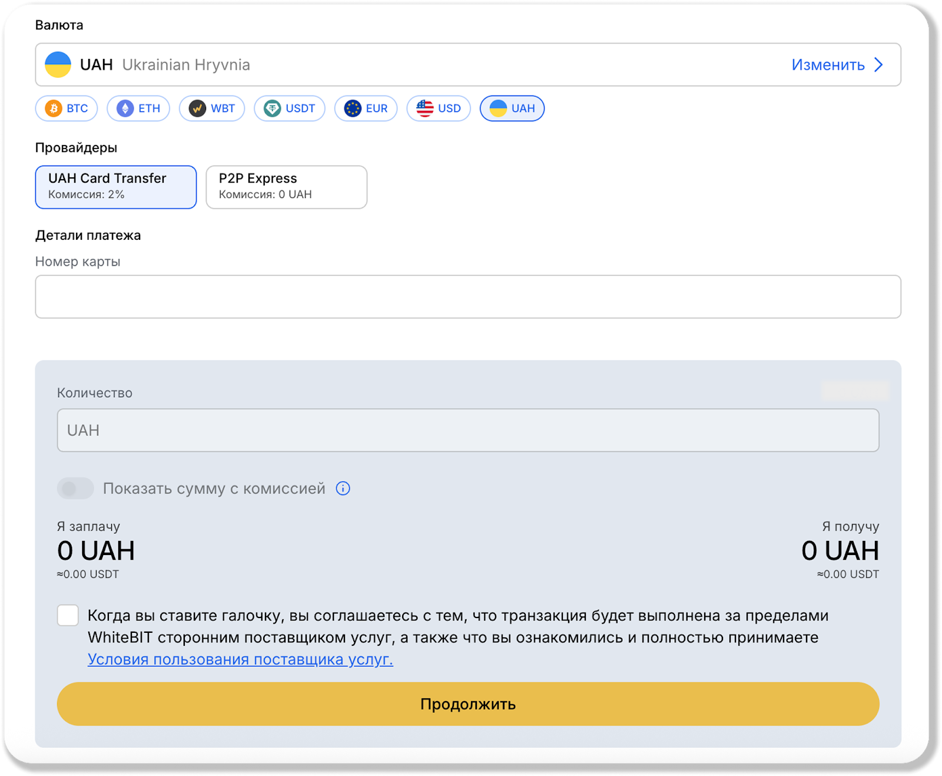Pick the USDT Tether icon
The width and height of the screenshot is (942, 776).
[272, 108]
